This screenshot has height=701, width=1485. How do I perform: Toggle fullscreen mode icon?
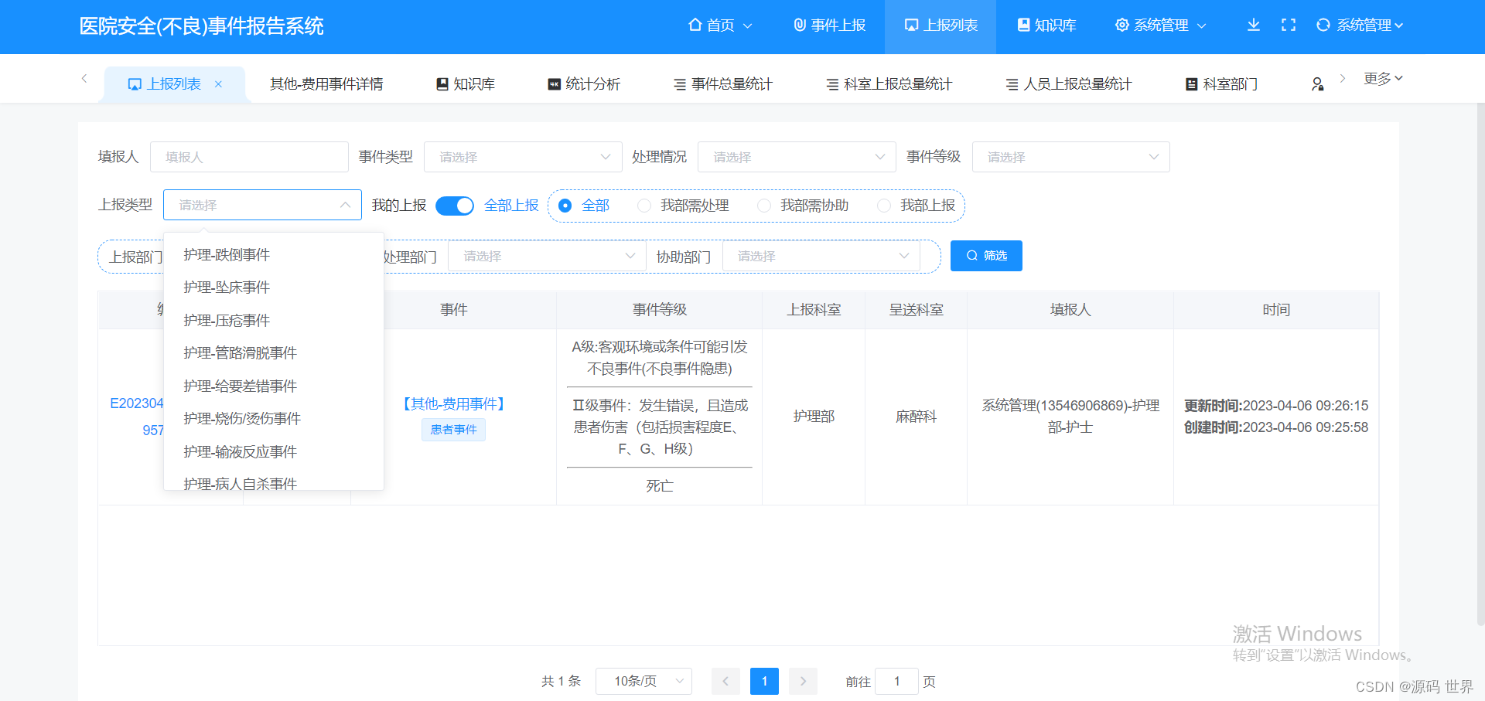1289,25
